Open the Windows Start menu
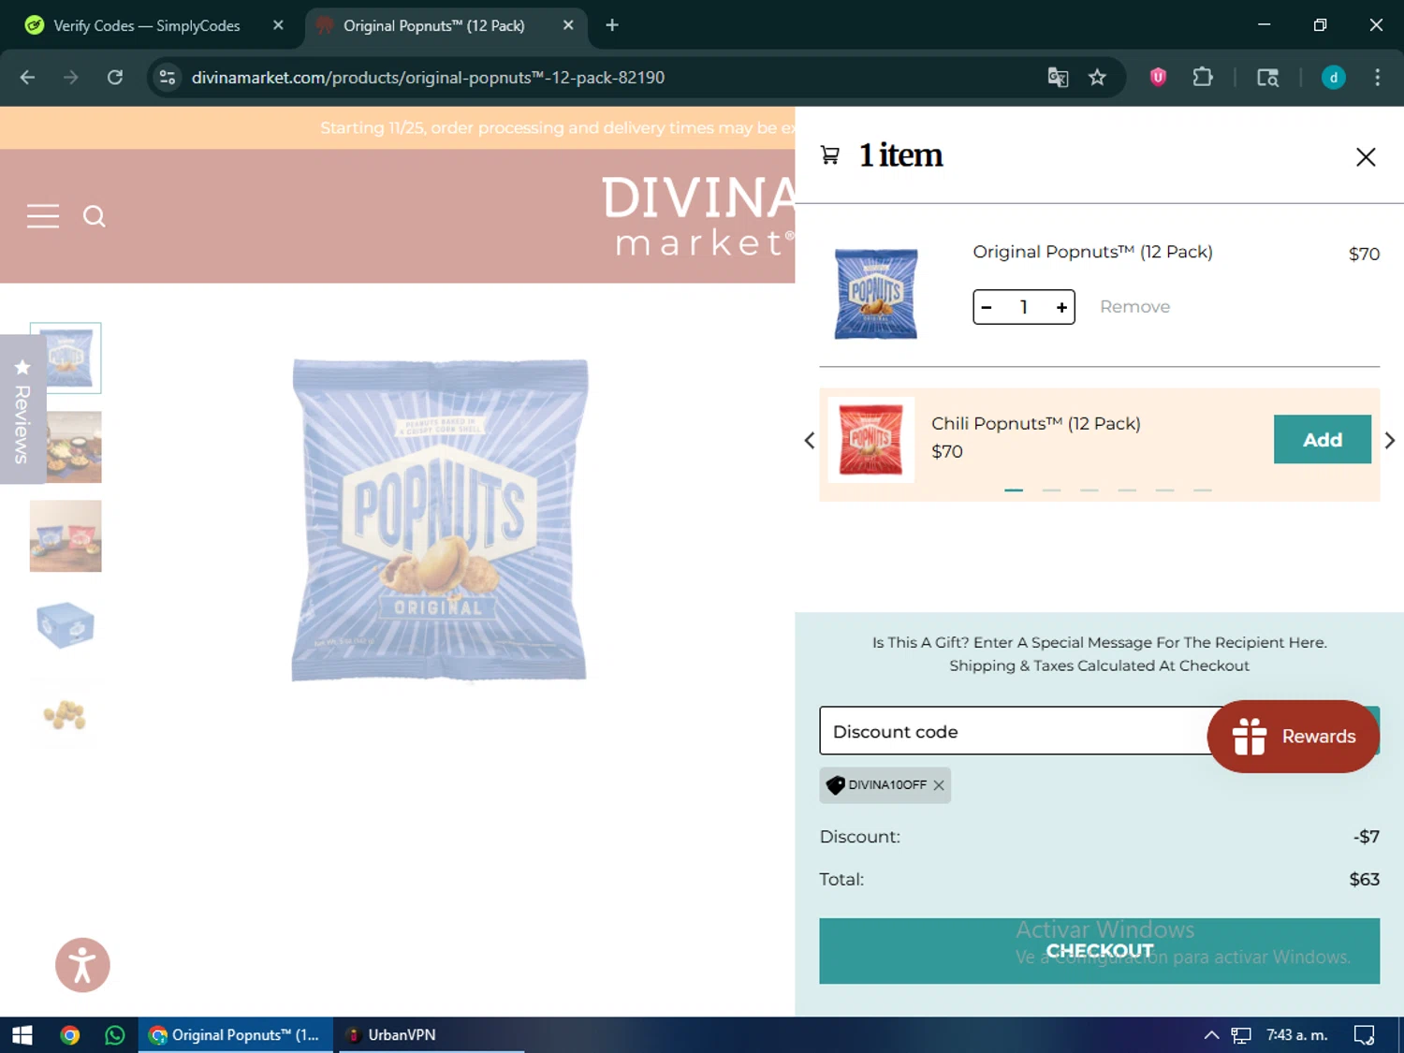Image resolution: width=1404 pixels, height=1053 pixels. pos(22,1035)
